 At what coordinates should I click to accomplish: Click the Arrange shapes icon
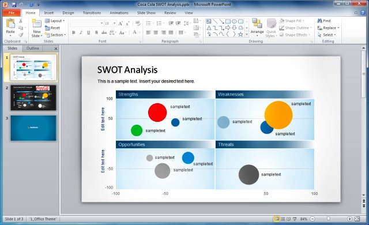tap(257, 24)
